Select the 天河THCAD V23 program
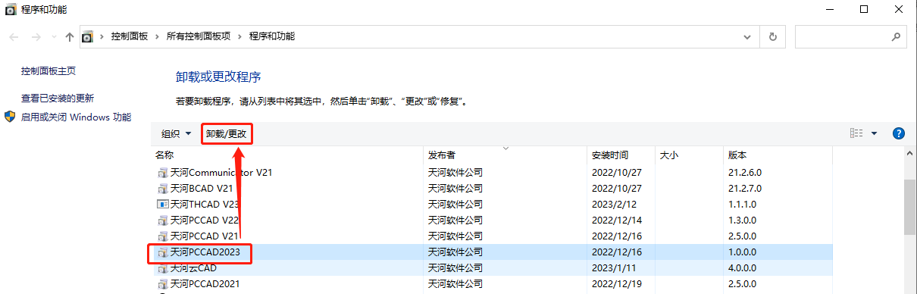 (491, 204)
